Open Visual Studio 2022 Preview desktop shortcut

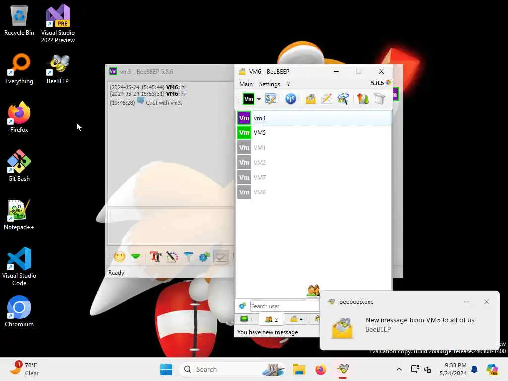coord(58,24)
